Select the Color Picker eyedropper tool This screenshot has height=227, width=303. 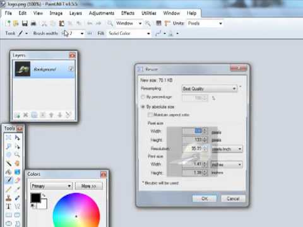click(x=17, y=189)
